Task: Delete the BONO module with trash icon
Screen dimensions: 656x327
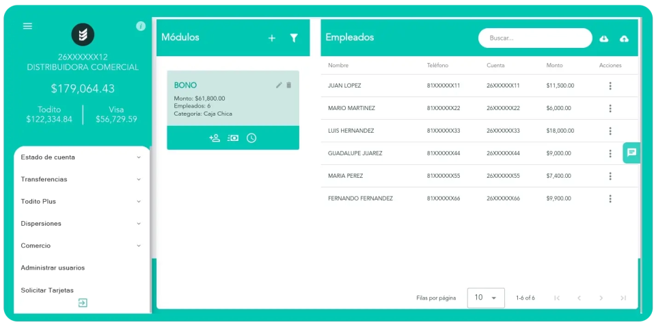Action: tap(288, 85)
